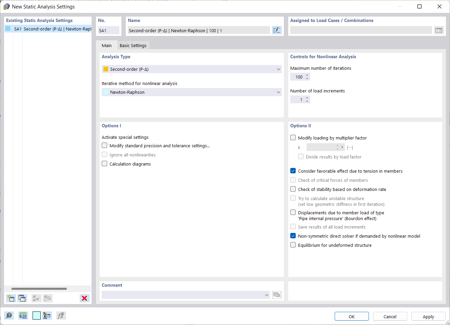This screenshot has height=325, width=450.
Task: Open the Analysis Type dropdown
Action: pos(278,69)
